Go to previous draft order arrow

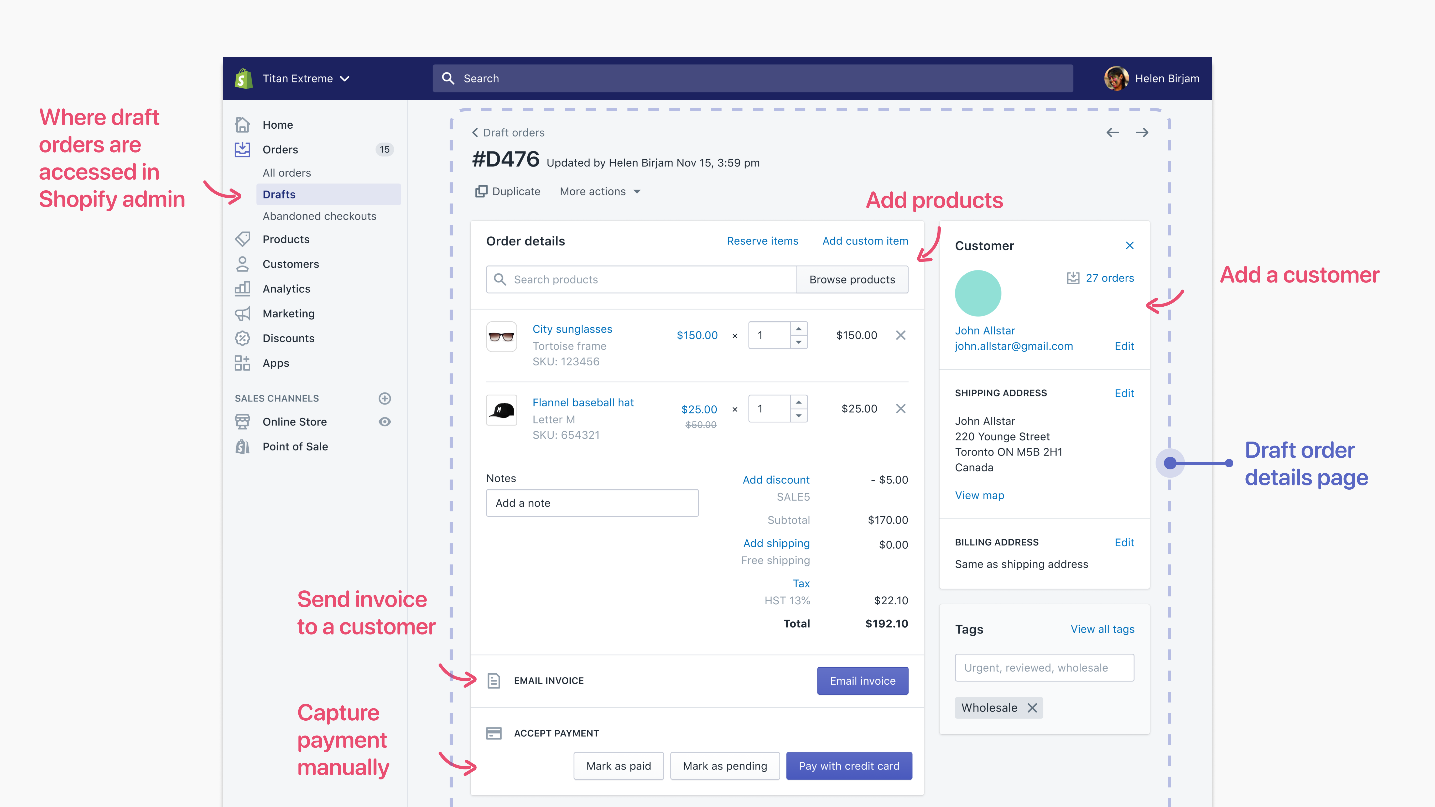[1112, 133]
